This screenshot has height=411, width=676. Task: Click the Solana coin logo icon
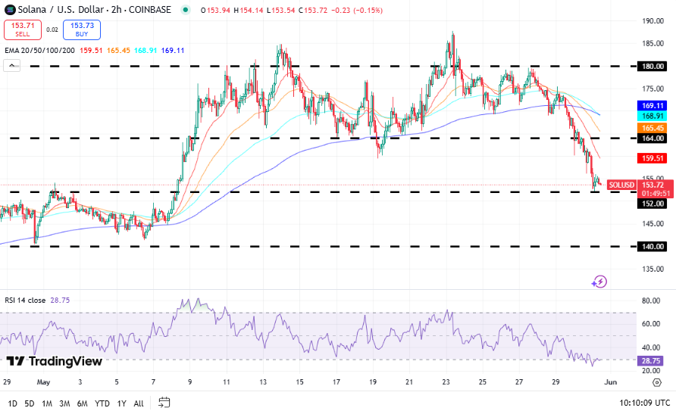(x=10, y=10)
